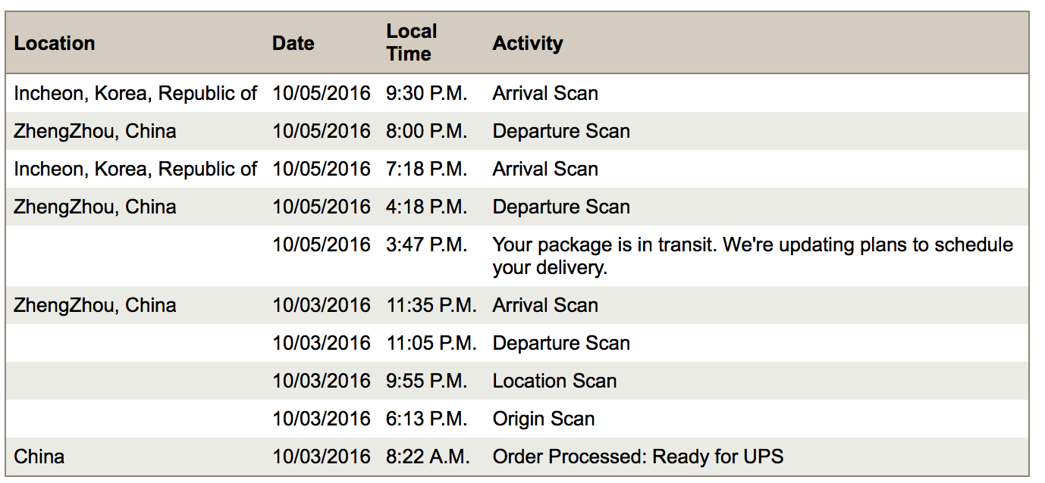Select the Origin Scan activity

tap(543, 419)
